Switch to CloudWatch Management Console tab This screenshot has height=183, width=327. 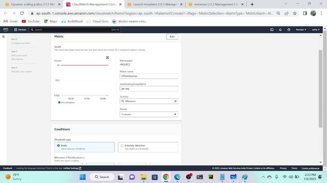point(94,5)
